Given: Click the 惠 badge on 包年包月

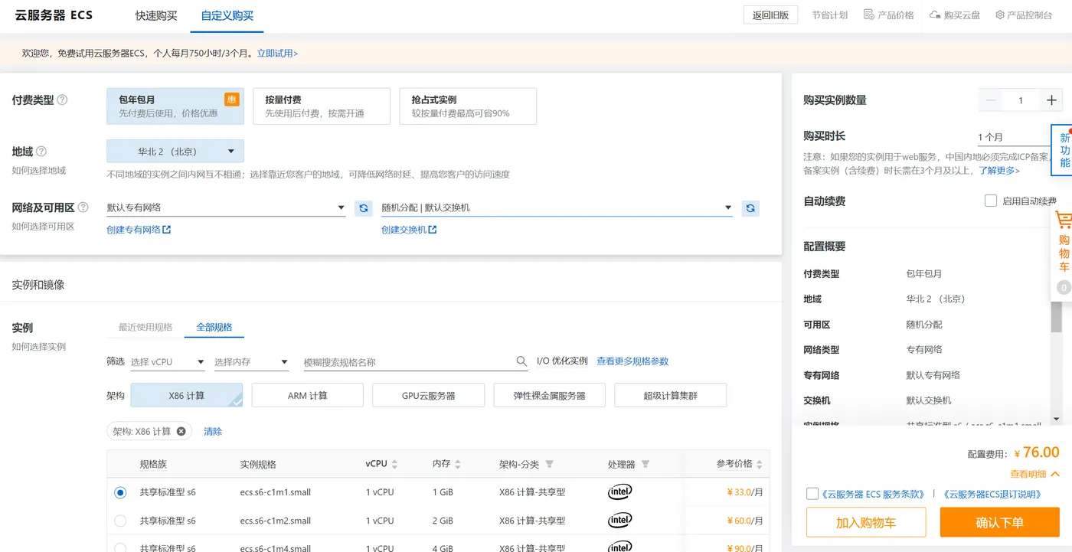Looking at the screenshot, I should click(231, 100).
